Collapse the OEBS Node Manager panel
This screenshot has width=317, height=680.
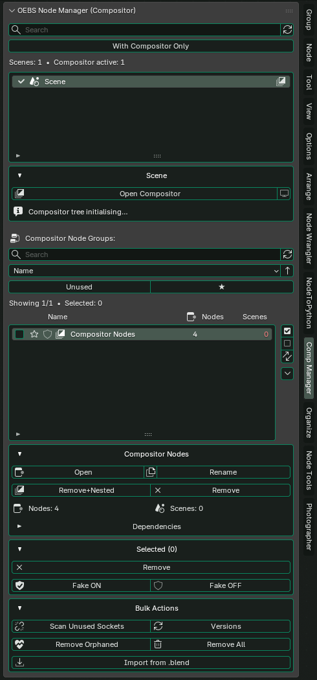pyautogui.click(x=12, y=10)
